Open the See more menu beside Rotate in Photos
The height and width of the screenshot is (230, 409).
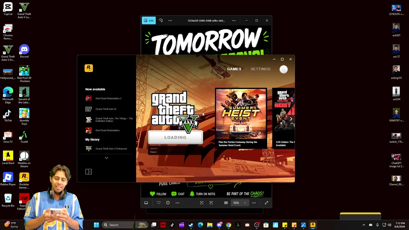click(x=170, y=20)
